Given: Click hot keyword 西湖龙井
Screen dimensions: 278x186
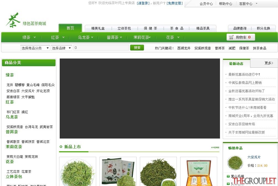Looking at the screenshot, I should [x=184, y=48].
